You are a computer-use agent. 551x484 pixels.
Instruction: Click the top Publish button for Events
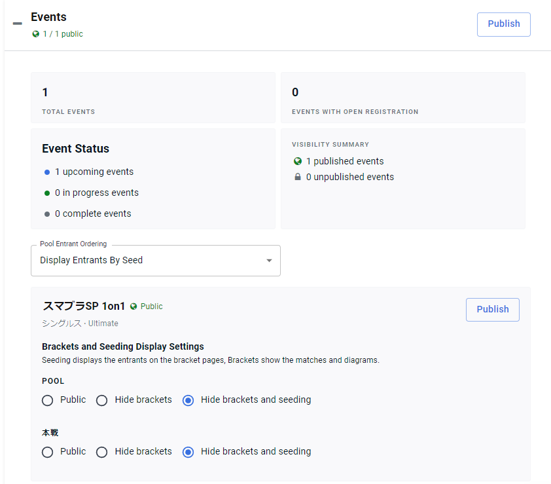(503, 24)
